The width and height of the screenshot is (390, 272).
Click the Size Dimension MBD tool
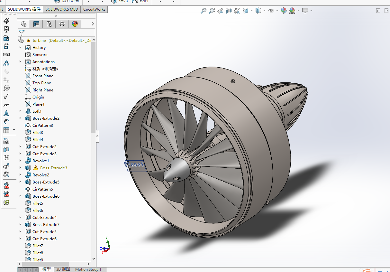click(x=6, y=46)
